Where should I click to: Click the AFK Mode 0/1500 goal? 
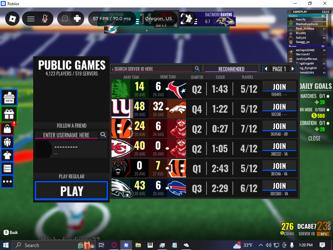(314, 110)
